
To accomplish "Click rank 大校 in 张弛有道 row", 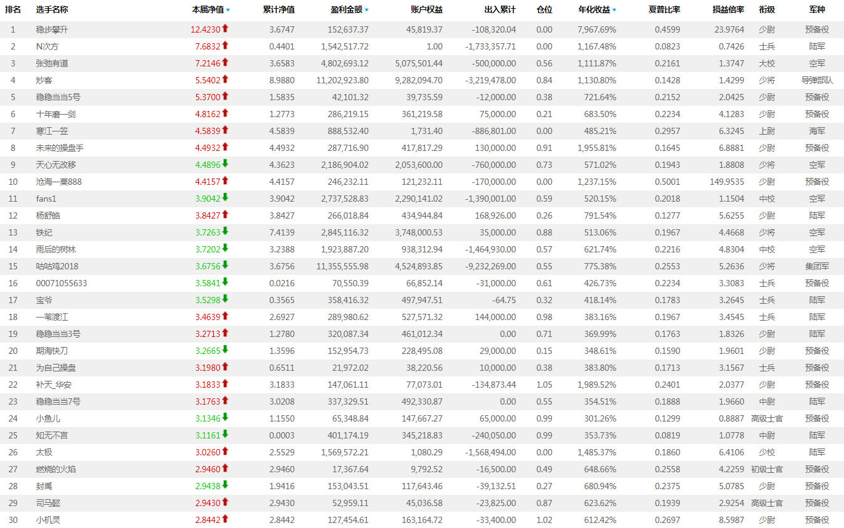I will [767, 63].
